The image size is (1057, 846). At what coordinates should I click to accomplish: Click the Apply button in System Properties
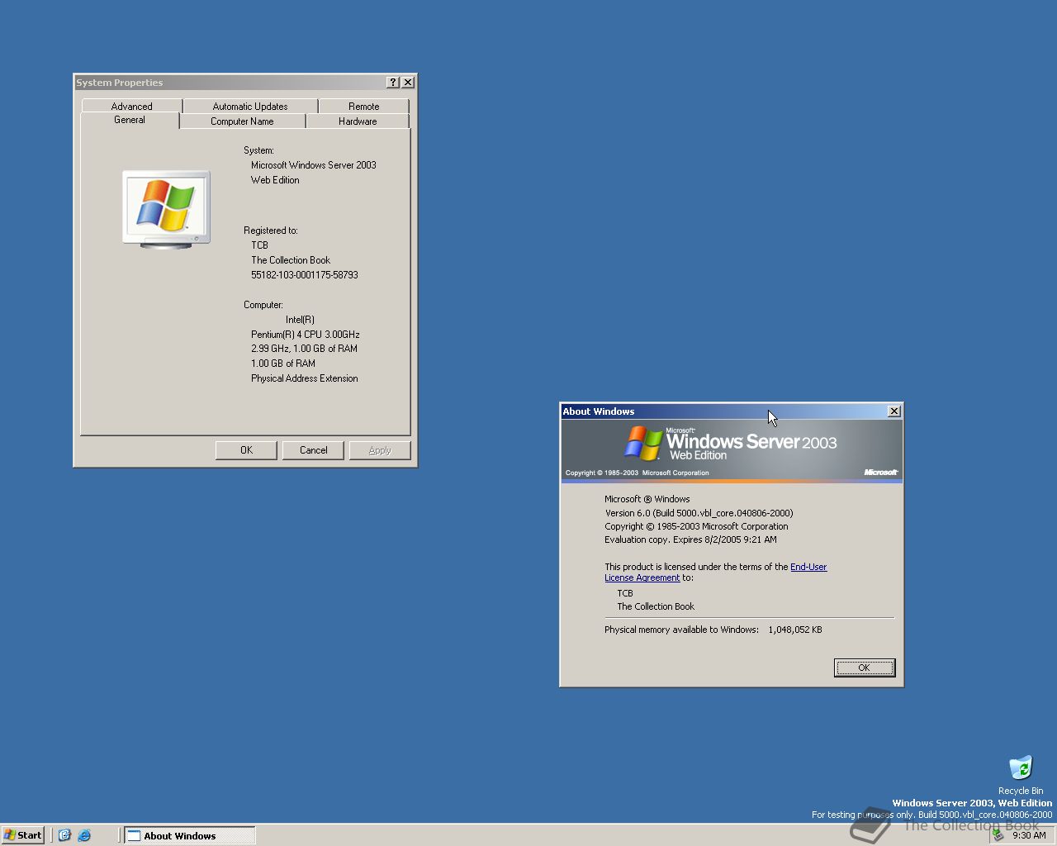coord(380,450)
